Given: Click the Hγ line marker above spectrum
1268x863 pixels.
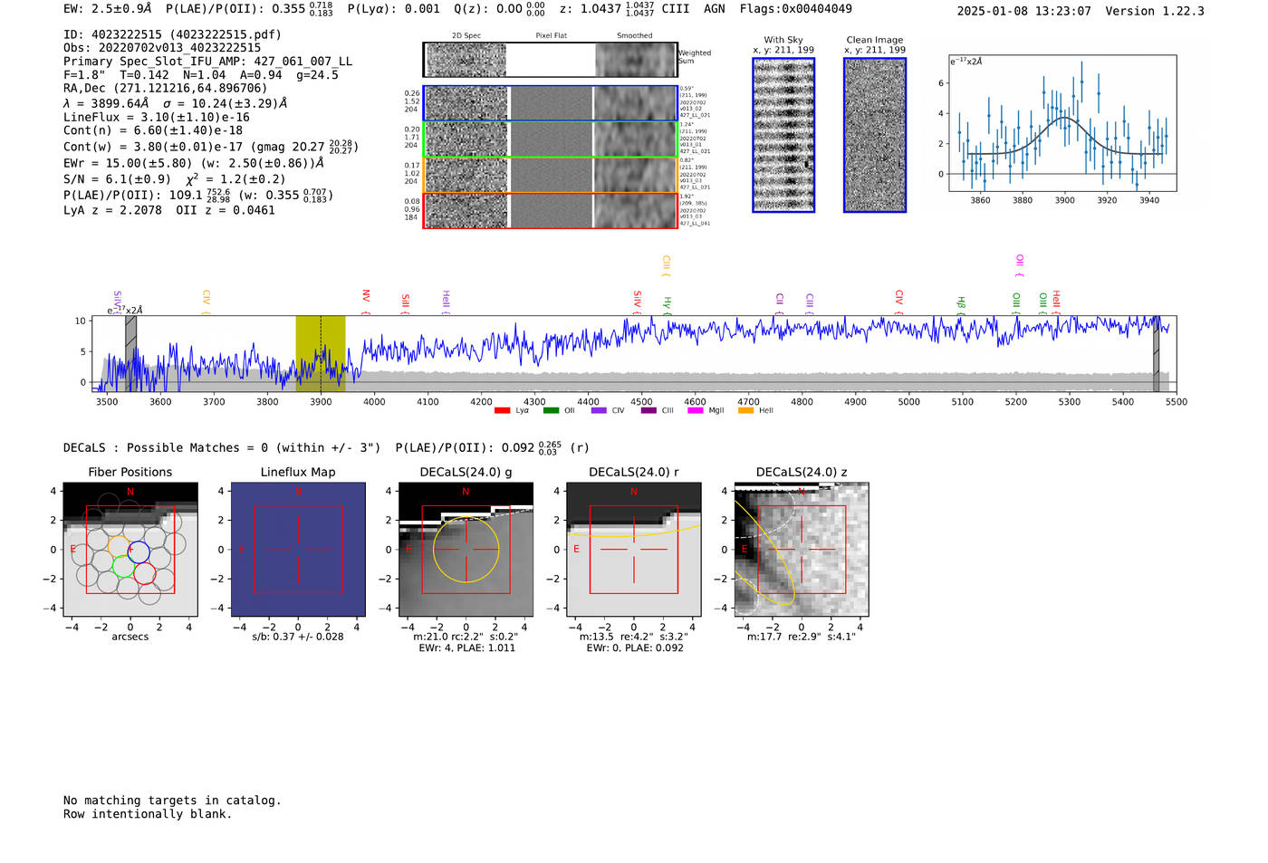Looking at the screenshot, I should 668,305.
